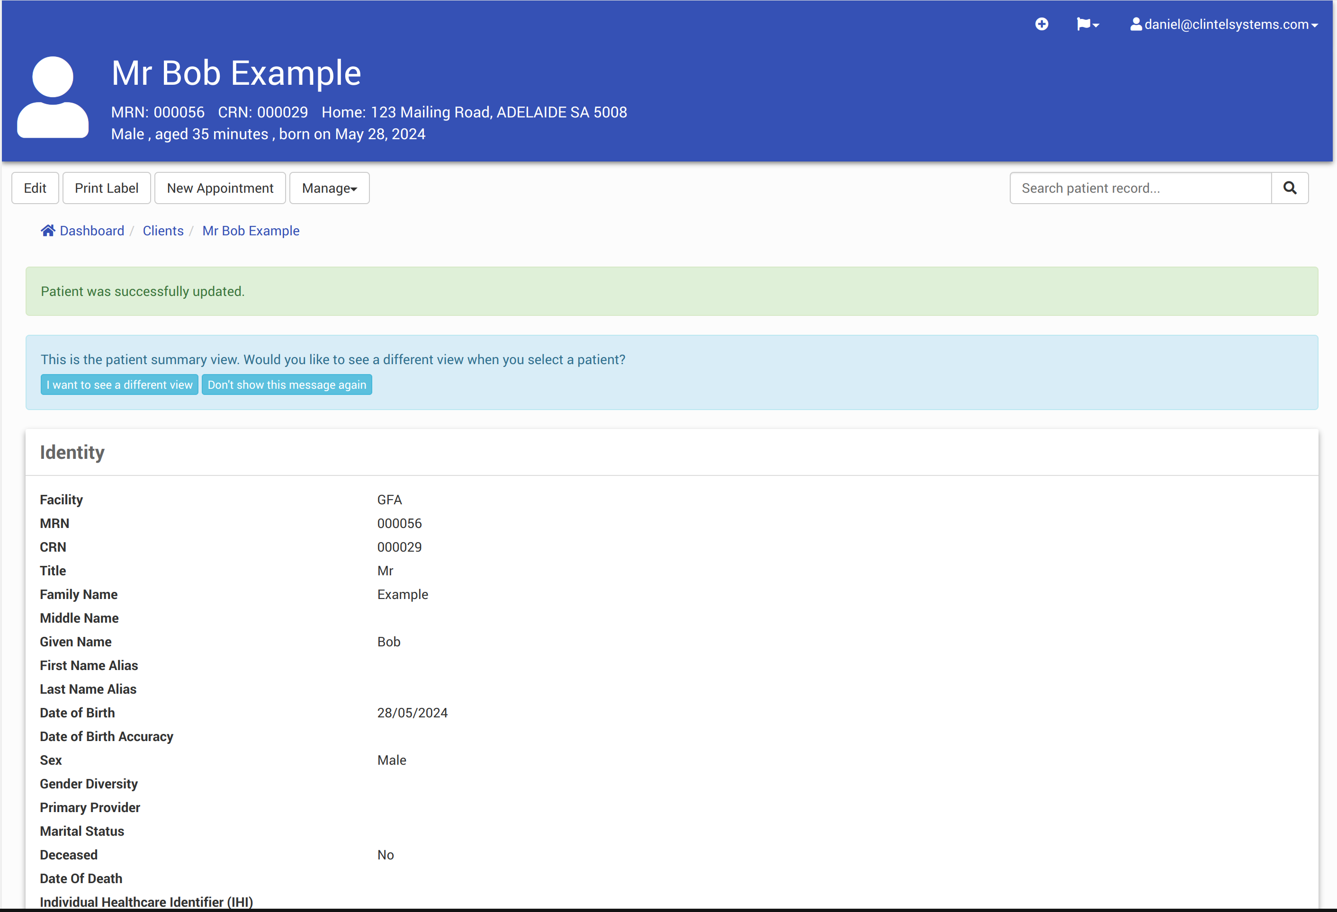Open the Clients breadcrumb link

(163, 231)
